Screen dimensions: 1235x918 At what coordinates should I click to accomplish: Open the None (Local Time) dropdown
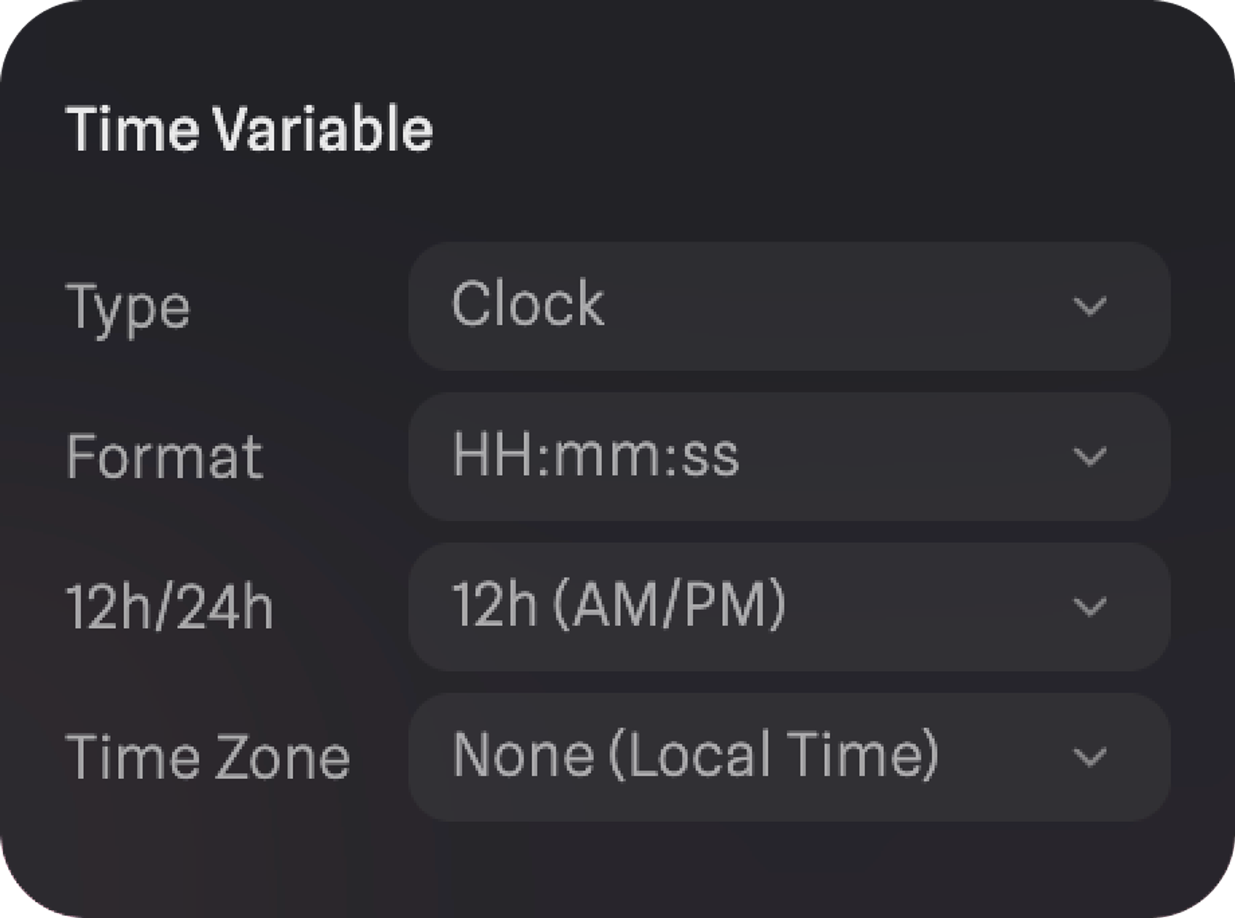[x=789, y=757]
